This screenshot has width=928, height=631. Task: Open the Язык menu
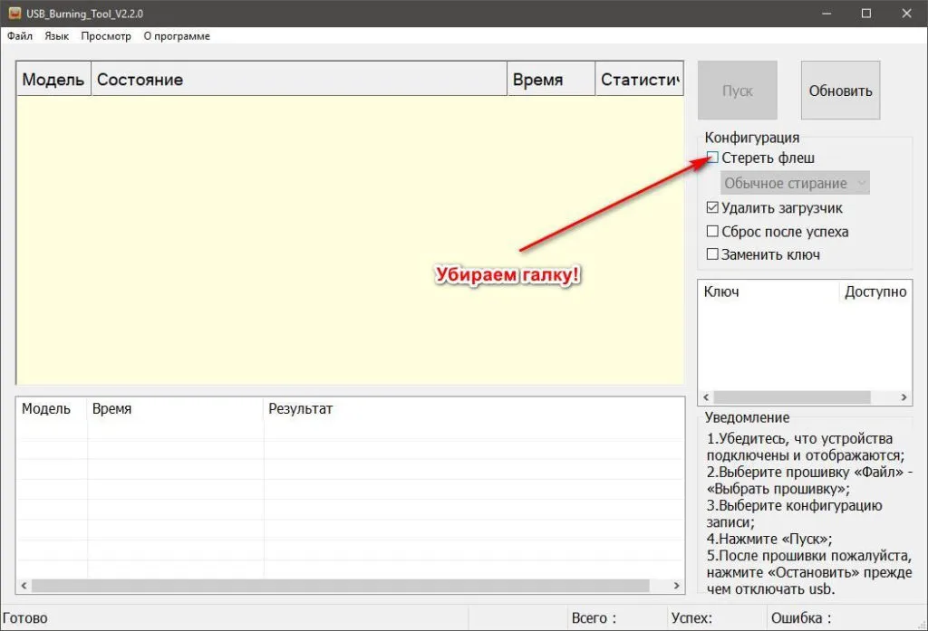click(57, 36)
